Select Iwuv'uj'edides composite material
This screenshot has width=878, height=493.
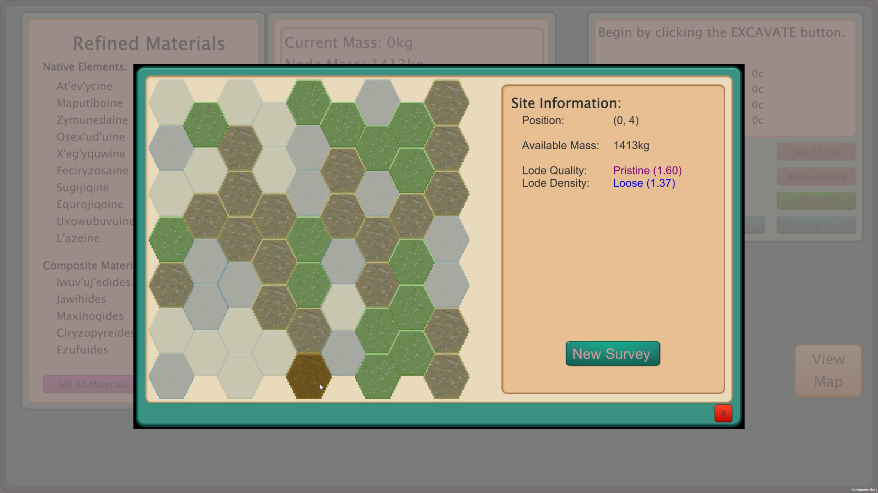coord(94,283)
